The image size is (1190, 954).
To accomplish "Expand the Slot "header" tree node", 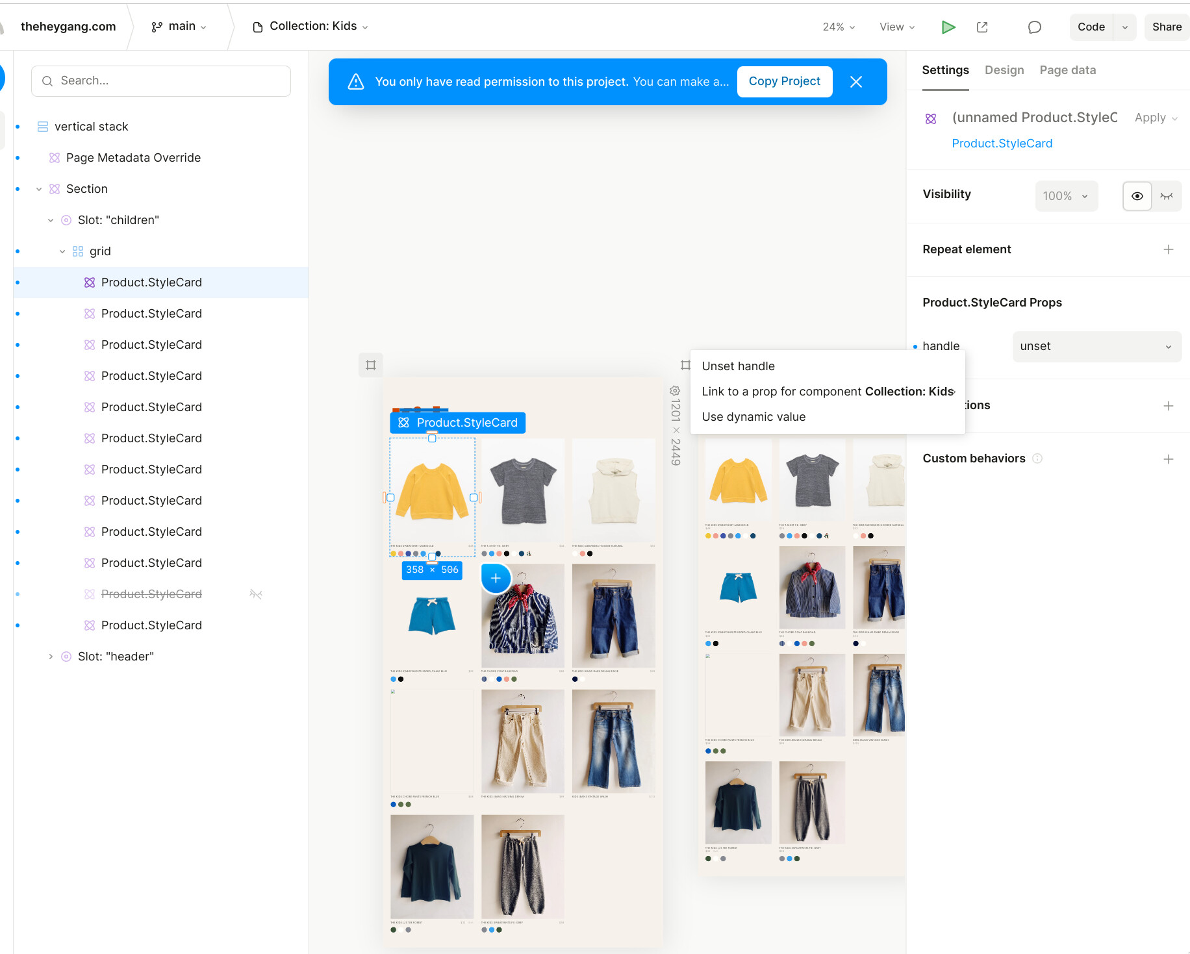I will [x=51, y=657].
